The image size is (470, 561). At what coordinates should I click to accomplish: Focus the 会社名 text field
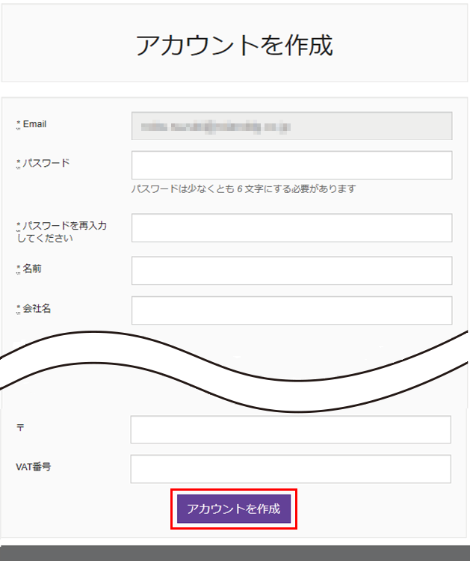tap(291, 310)
